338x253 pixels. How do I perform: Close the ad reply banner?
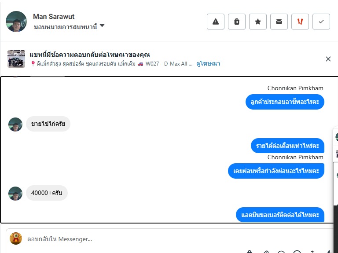(x=328, y=59)
